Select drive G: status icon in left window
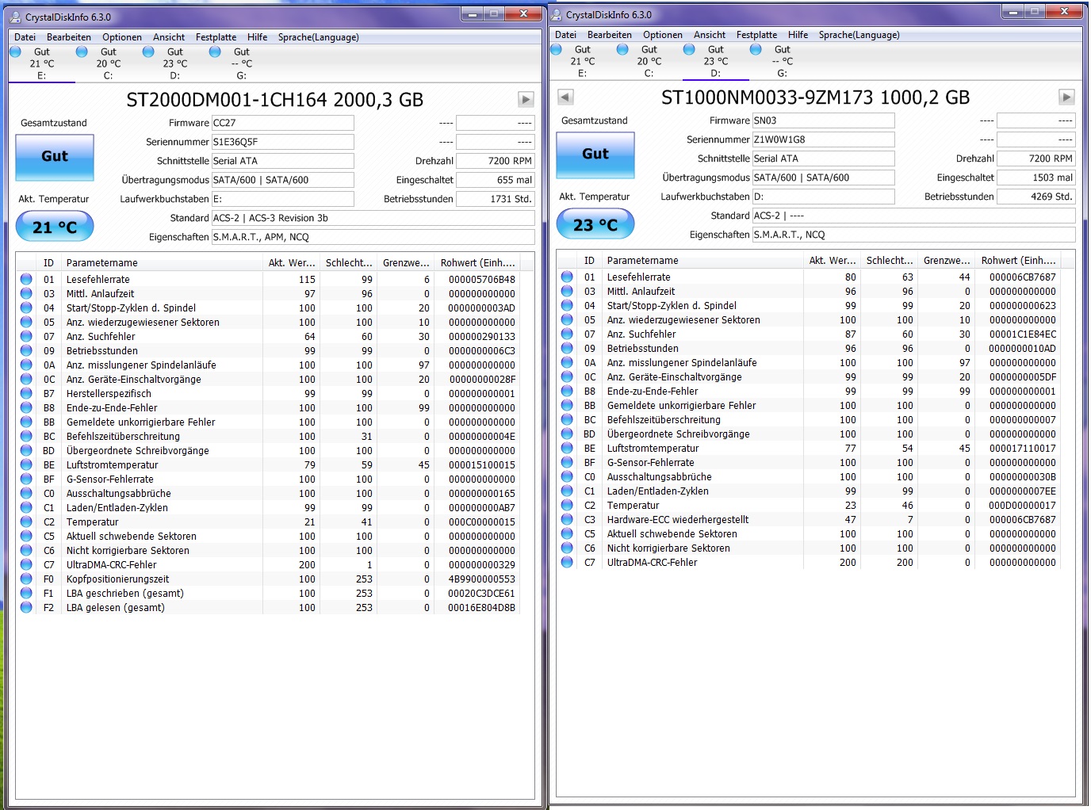 pos(215,52)
